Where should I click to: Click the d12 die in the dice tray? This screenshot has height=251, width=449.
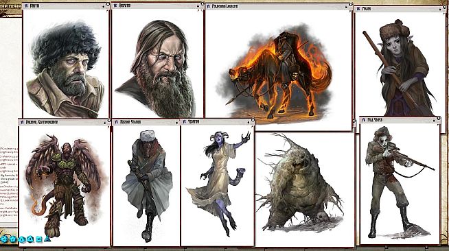[x=13, y=239]
